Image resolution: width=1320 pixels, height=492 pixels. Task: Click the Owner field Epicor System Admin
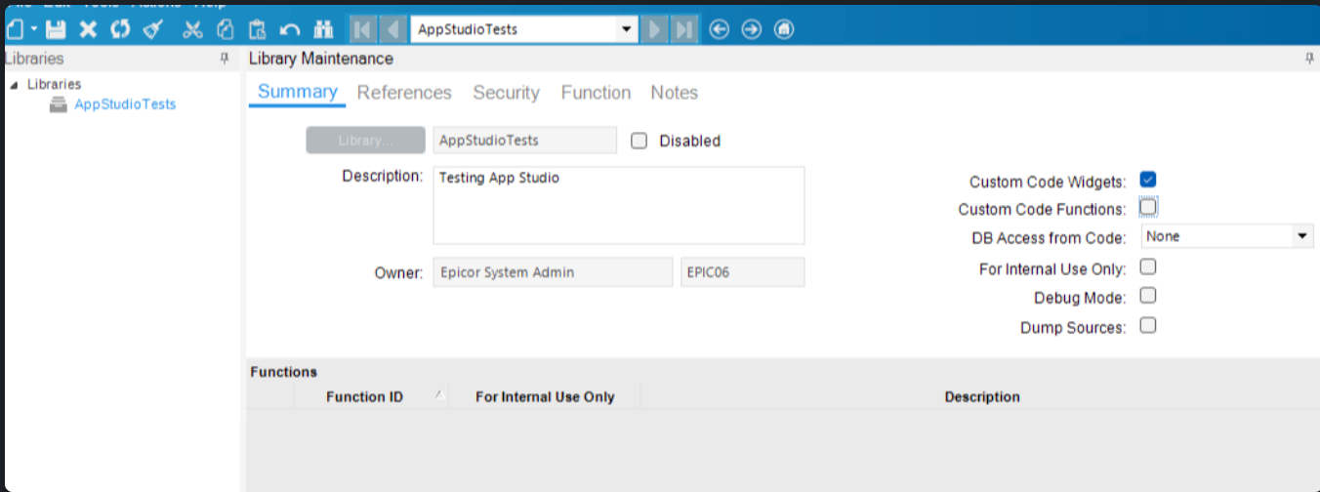click(x=553, y=272)
